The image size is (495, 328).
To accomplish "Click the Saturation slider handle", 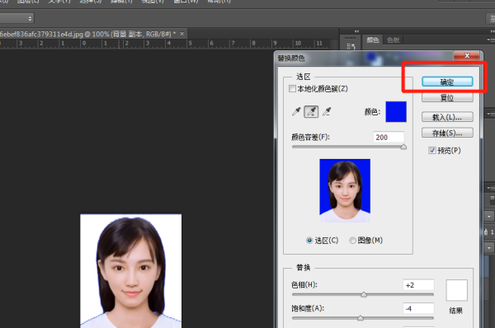I will pyautogui.click(x=361, y=318).
